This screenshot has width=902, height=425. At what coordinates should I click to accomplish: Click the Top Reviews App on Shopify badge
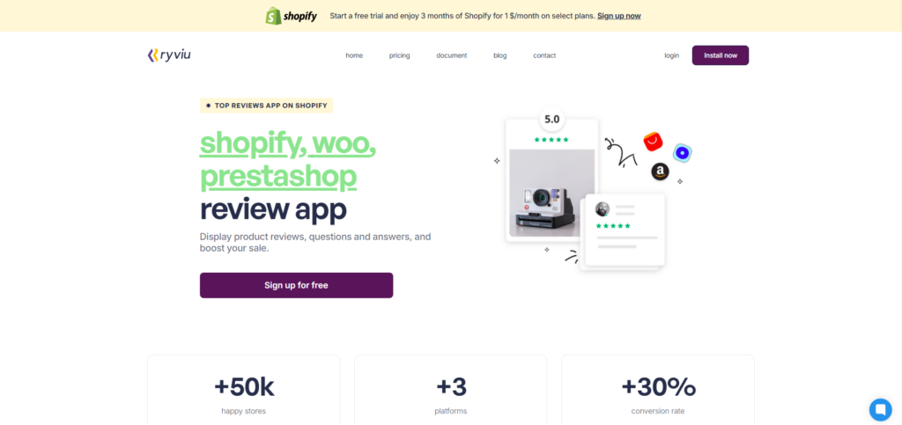266,106
